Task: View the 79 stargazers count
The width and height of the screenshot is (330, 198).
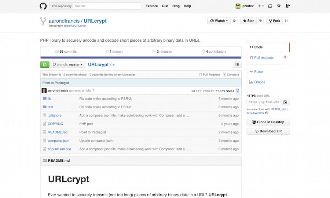Action: click(x=260, y=21)
